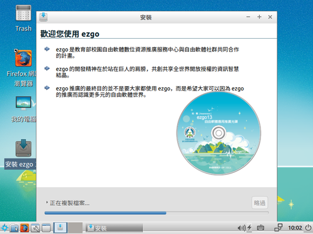Switch to the first workspace in pager
This screenshot has width=313, height=234.
point(60,227)
